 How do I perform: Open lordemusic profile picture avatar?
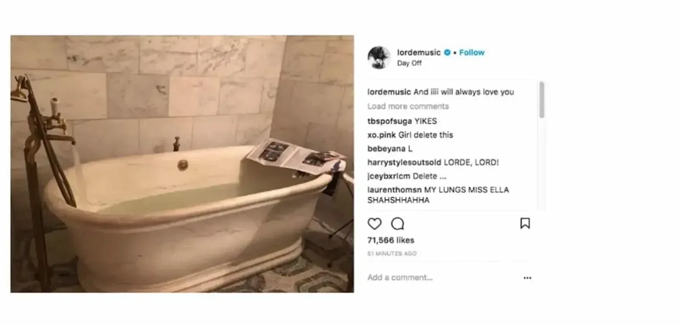[379, 57]
